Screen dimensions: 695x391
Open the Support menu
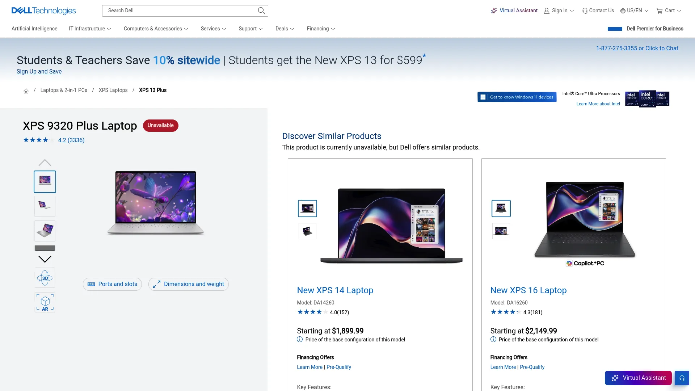point(250,29)
